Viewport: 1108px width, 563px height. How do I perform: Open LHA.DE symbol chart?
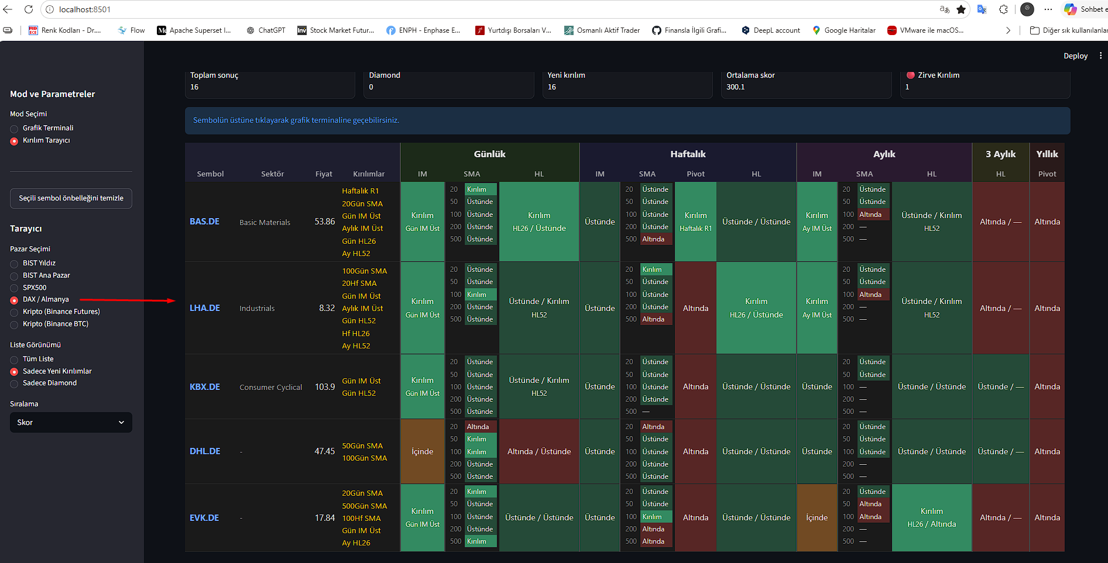click(x=205, y=308)
